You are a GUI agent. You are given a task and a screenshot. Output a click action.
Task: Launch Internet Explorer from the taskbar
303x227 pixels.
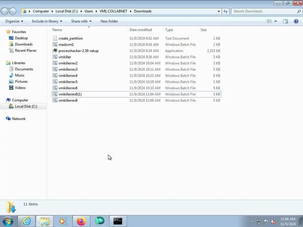click(26, 221)
